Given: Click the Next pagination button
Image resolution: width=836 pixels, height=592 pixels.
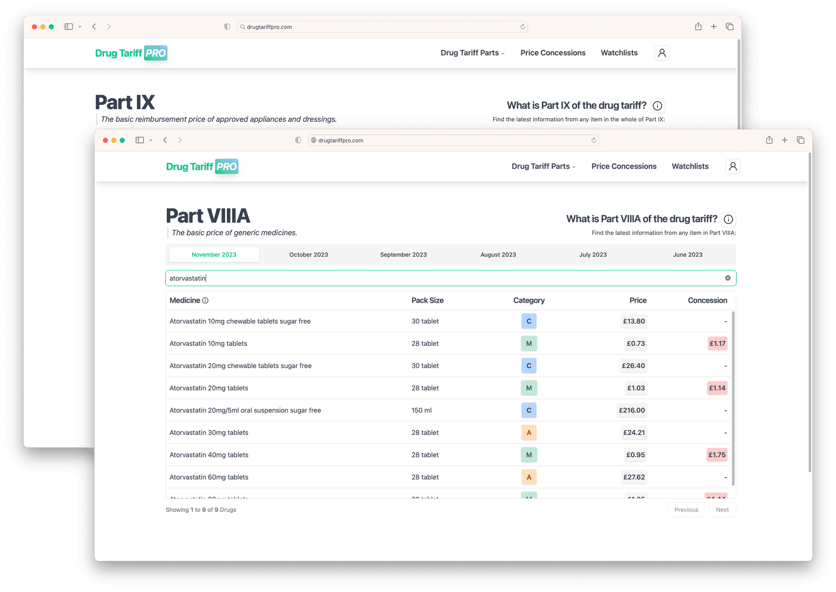Looking at the screenshot, I should [x=722, y=510].
